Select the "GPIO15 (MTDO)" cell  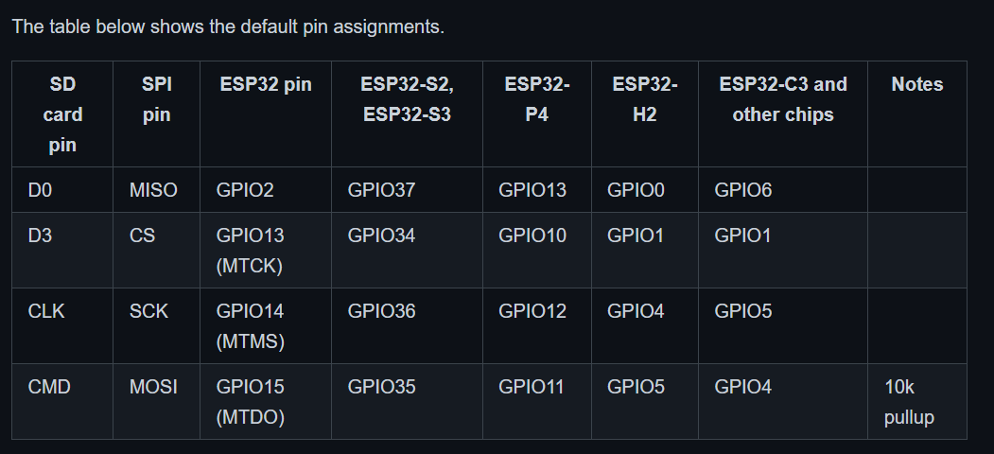pyautogui.click(x=251, y=402)
